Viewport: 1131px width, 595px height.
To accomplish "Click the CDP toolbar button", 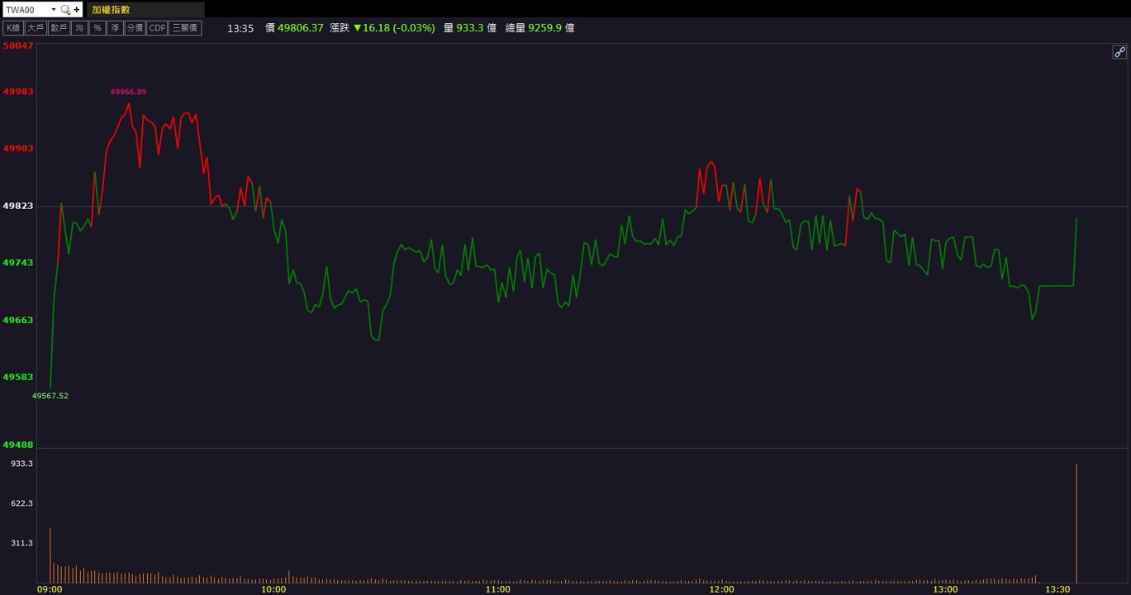I will pyautogui.click(x=157, y=28).
